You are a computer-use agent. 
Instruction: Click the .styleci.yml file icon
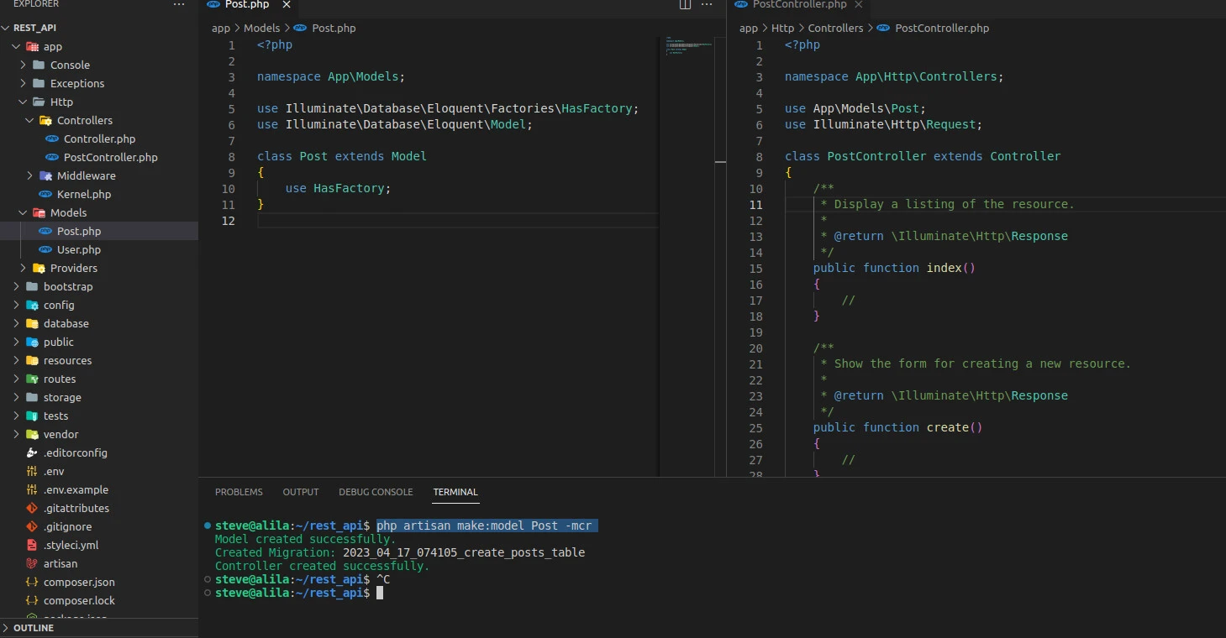click(x=32, y=546)
